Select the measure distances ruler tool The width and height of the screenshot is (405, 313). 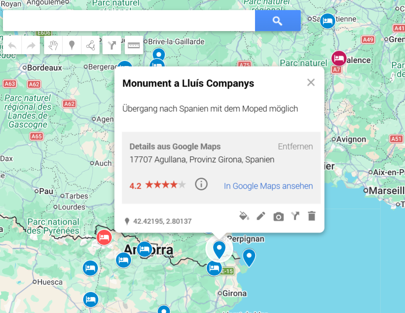tap(134, 45)
